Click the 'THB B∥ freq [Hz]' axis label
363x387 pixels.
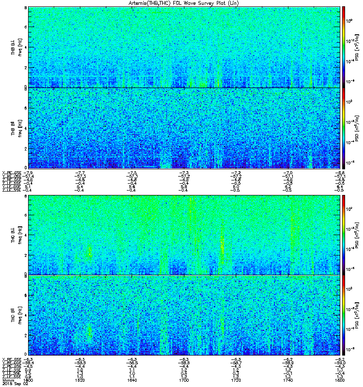click(x=16, y=128)
